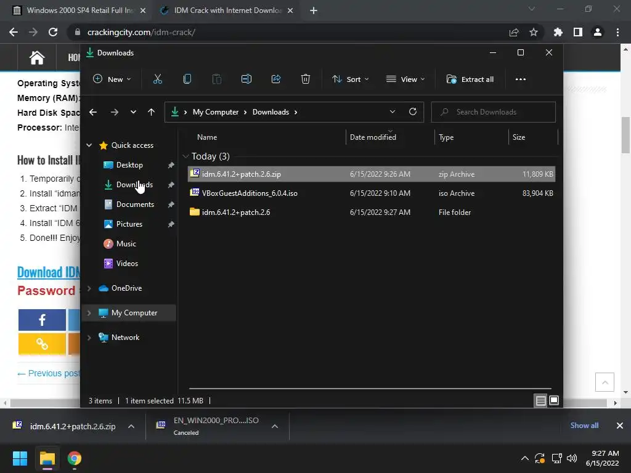Select idm.6.41.2+patch.2.6.zip file
The width and height of the screenshot is (631, 473).
(x=372, y=174)
